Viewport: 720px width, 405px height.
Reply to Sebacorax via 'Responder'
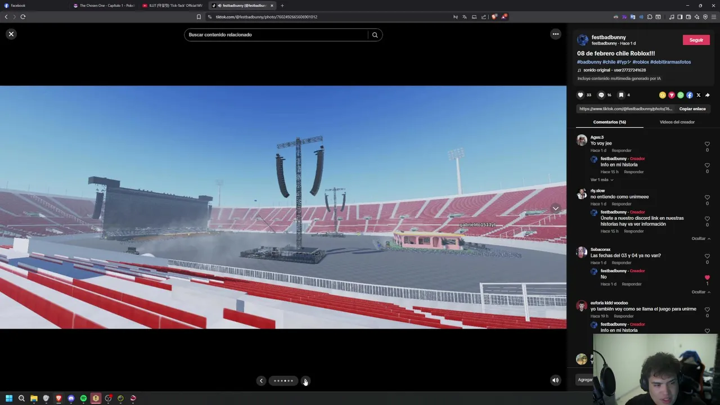coord(622,263)
